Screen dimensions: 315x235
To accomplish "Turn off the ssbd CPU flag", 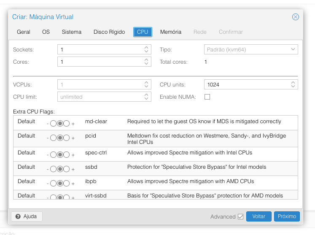I will (53, 169).
